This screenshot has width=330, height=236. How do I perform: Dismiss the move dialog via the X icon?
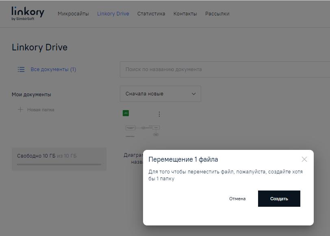click(304, 159)
